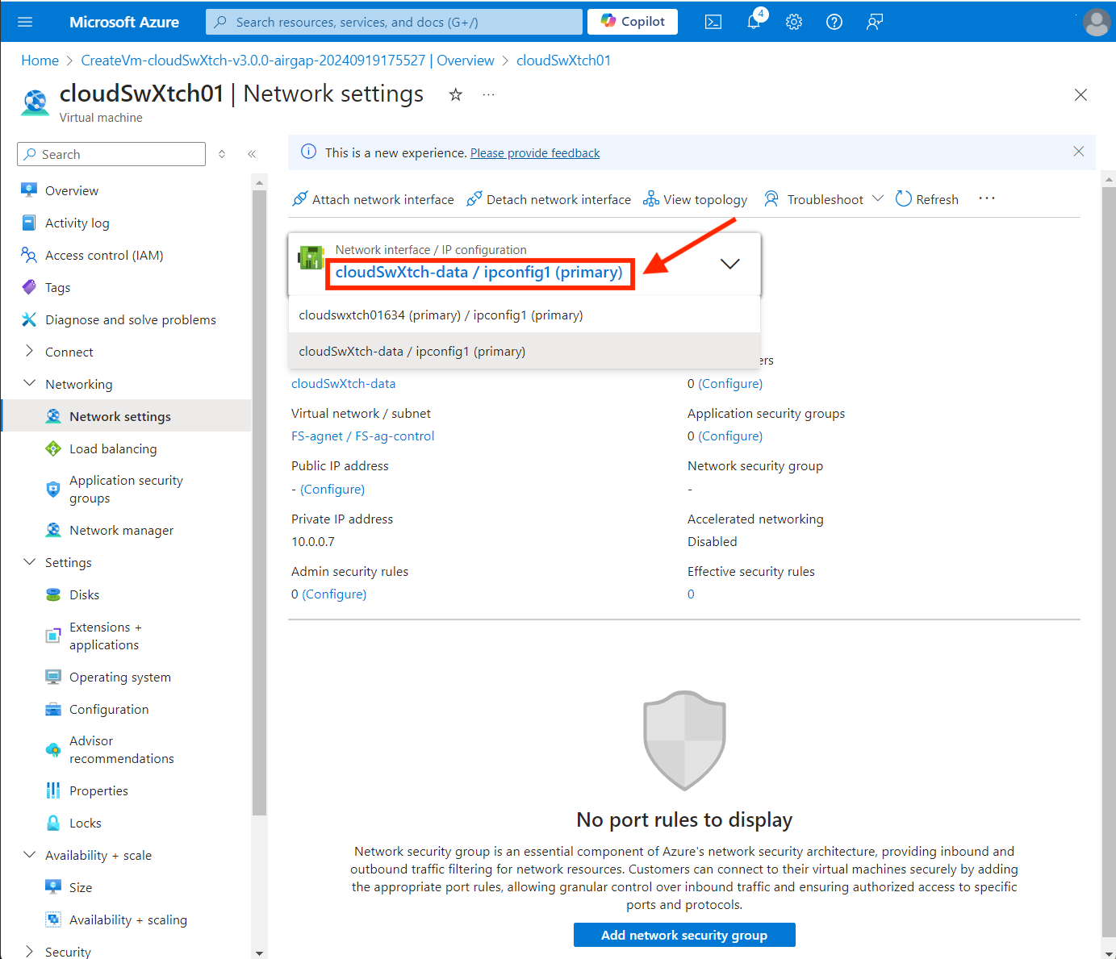Screen dimensions: 1116x959
Task: Expand the Connect menu group
Action: 30,352
